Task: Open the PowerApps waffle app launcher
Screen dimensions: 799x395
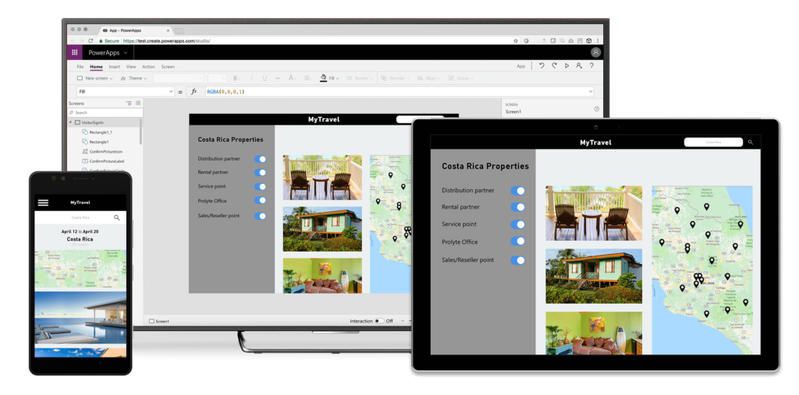Action: [75, 52]
